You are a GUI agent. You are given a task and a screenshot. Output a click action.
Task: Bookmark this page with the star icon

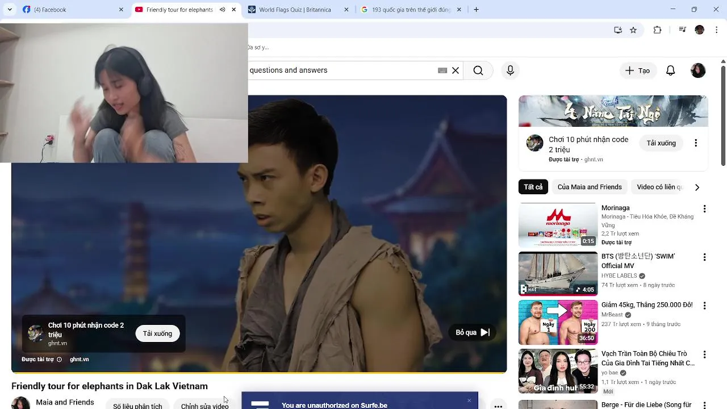click(633, 30)
